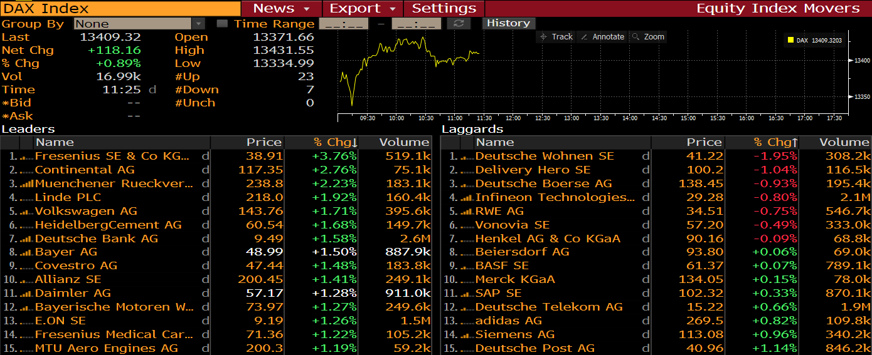Select Henkel AG & Co KGaA row
872x355 pixels.
pos(548,239)
